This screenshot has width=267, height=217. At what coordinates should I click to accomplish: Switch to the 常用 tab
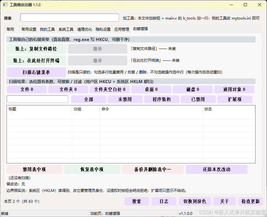pyautogui.click(x=12, y=29)
